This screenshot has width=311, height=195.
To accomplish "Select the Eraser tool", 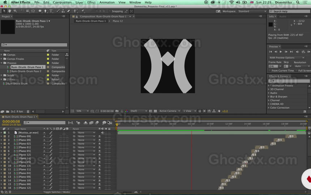I will pos(68,11).
